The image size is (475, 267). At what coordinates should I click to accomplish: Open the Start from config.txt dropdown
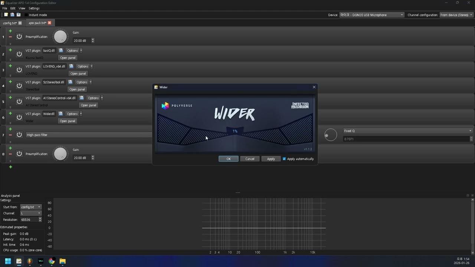pyautogui.click(x=31, y=207)
